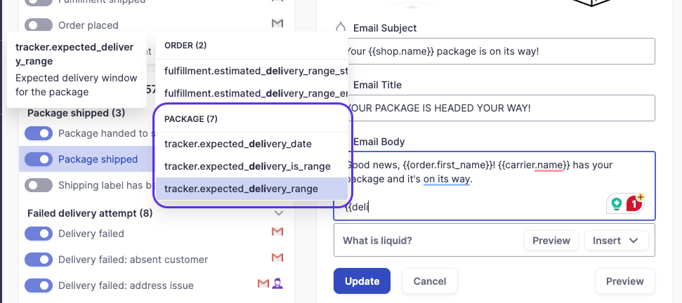This screenshot has height=303, width=682.
Task: Click the Gmail icon beside Order placed
Action: tap(277, 24)
